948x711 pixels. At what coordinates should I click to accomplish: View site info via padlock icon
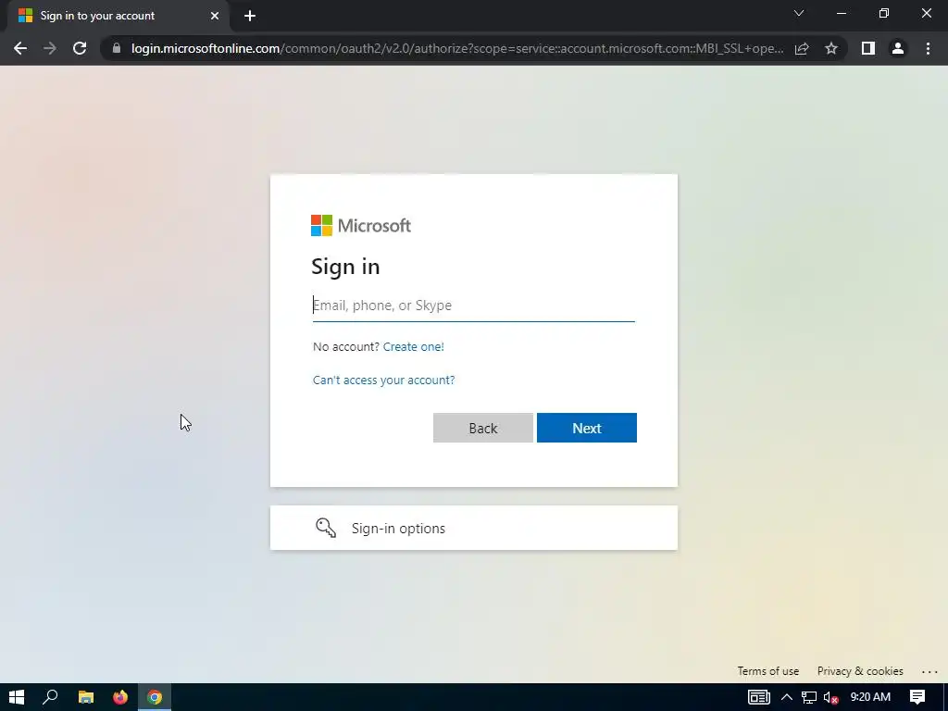tap(117, 48)
